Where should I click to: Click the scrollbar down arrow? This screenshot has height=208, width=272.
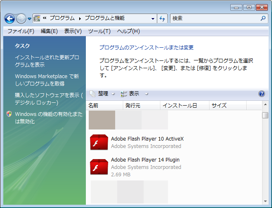265,201
